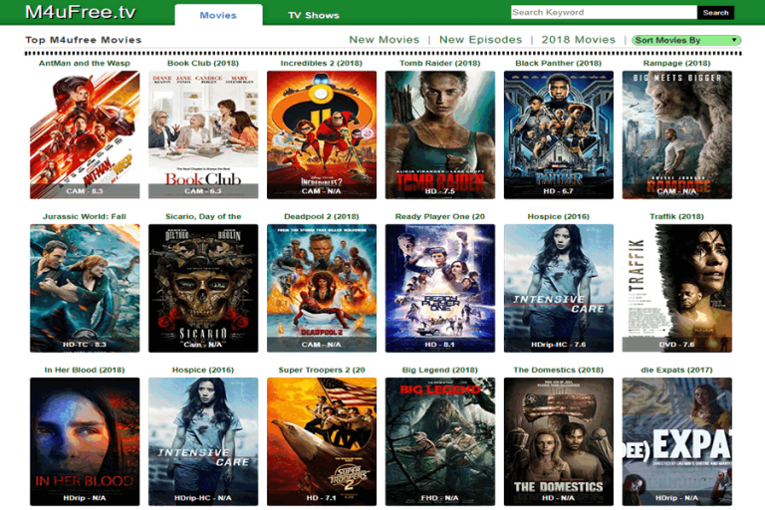Open the Deadpool 2 poster thumbnail
The image size is (765, 510).
[322, 288]
